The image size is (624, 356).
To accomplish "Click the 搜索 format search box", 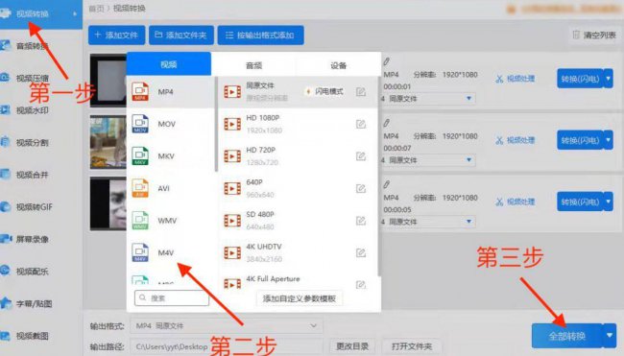I will pos(172,297).
